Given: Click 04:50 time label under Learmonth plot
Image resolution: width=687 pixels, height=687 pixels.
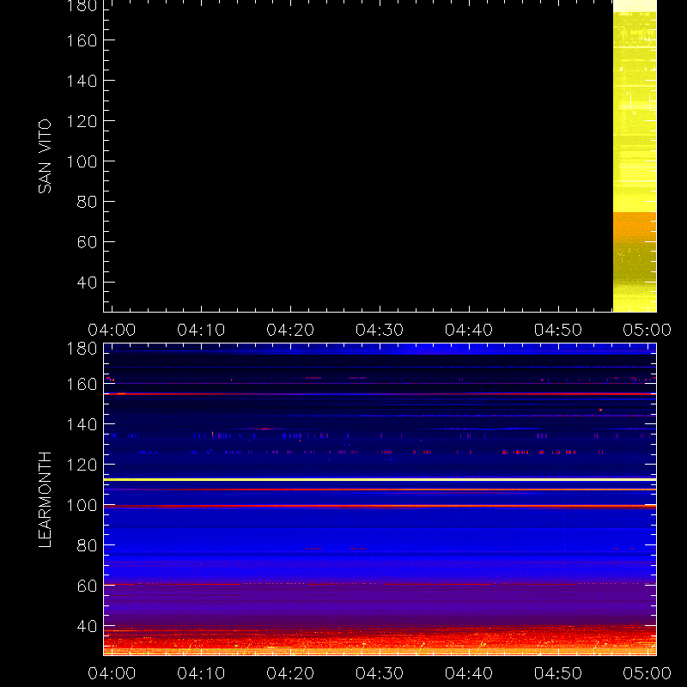Looking at the screenshot, I should [558, 673].
